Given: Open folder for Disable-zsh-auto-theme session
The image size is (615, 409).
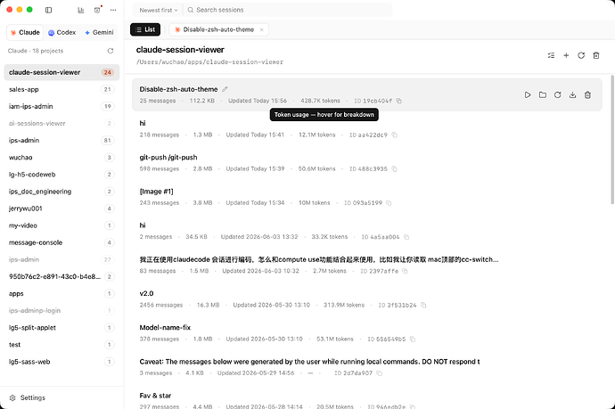Looking at the screenshot, I should [x=543, y=94].
